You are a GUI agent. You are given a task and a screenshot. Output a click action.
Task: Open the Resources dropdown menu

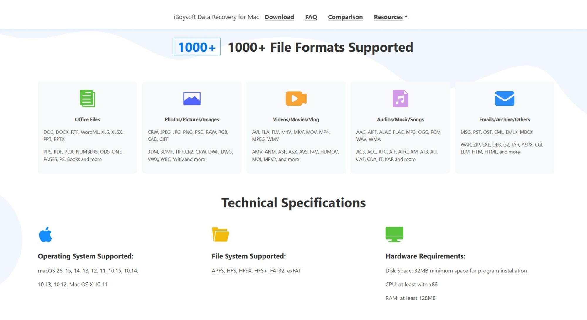pos(388,17)
